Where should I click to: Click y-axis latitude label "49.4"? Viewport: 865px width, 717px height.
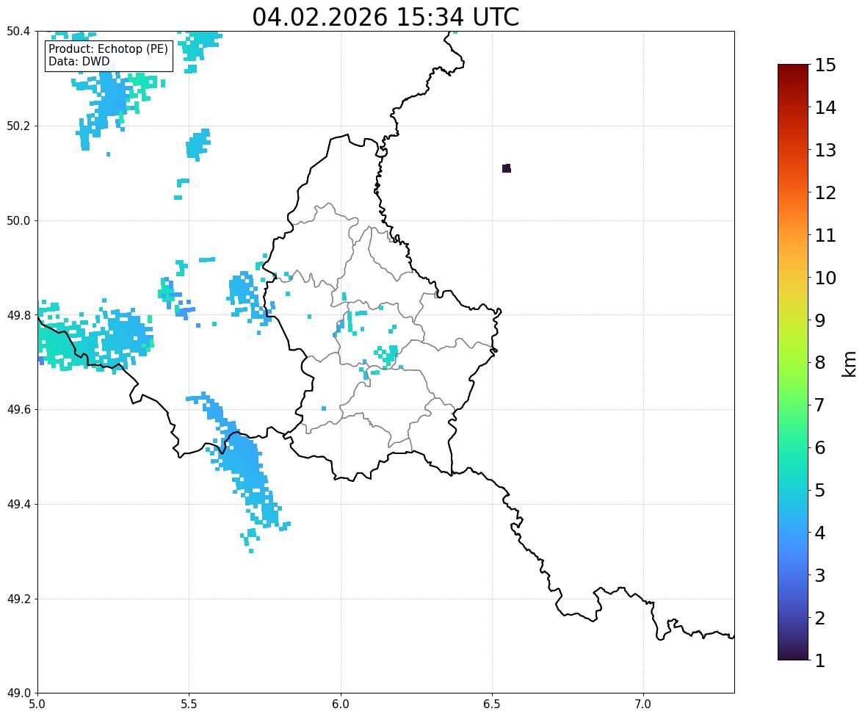point(18,504)
